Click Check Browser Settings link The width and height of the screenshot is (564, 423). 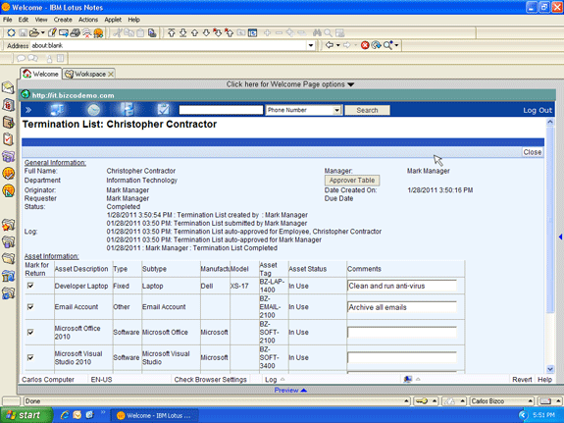[211, 380]
